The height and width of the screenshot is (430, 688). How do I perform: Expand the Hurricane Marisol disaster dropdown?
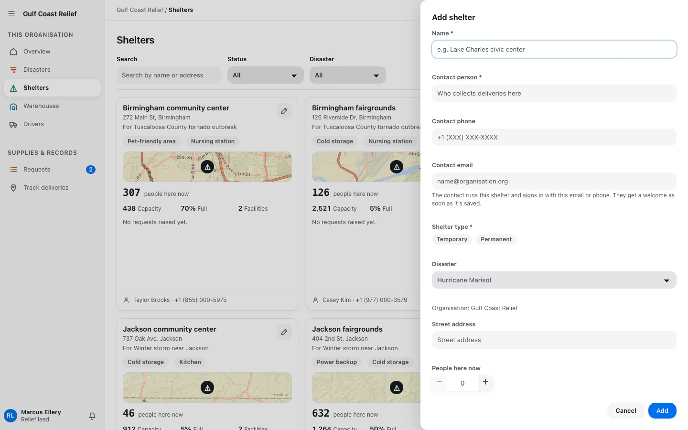coord(554,280)
